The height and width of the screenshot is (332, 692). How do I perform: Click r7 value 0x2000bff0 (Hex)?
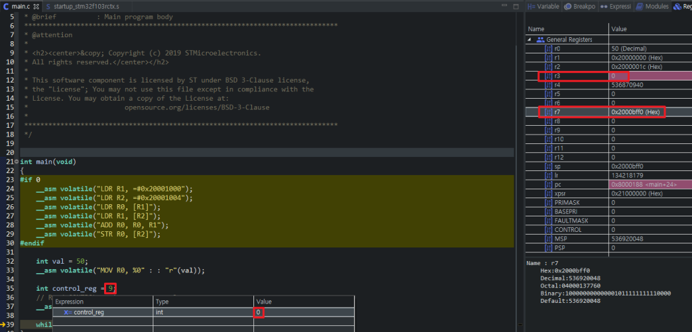pyautogui.click(x=635, y=112)
